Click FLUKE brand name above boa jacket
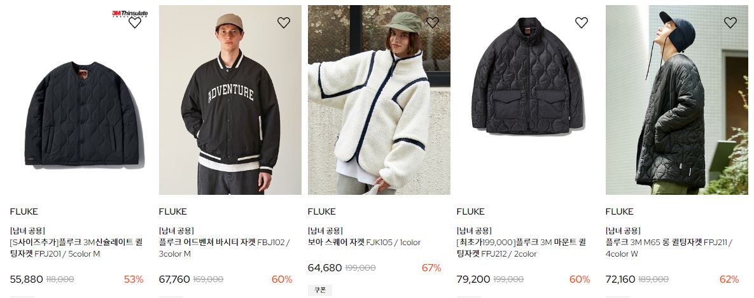 click(322, 212)
